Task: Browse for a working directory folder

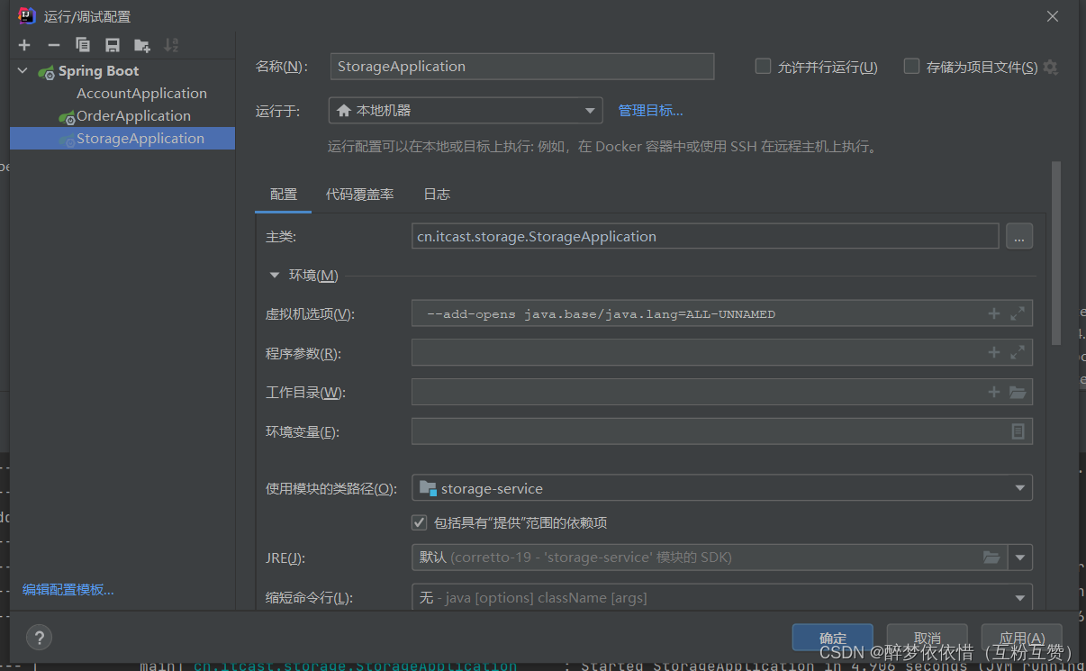Action: point(1018,392)
